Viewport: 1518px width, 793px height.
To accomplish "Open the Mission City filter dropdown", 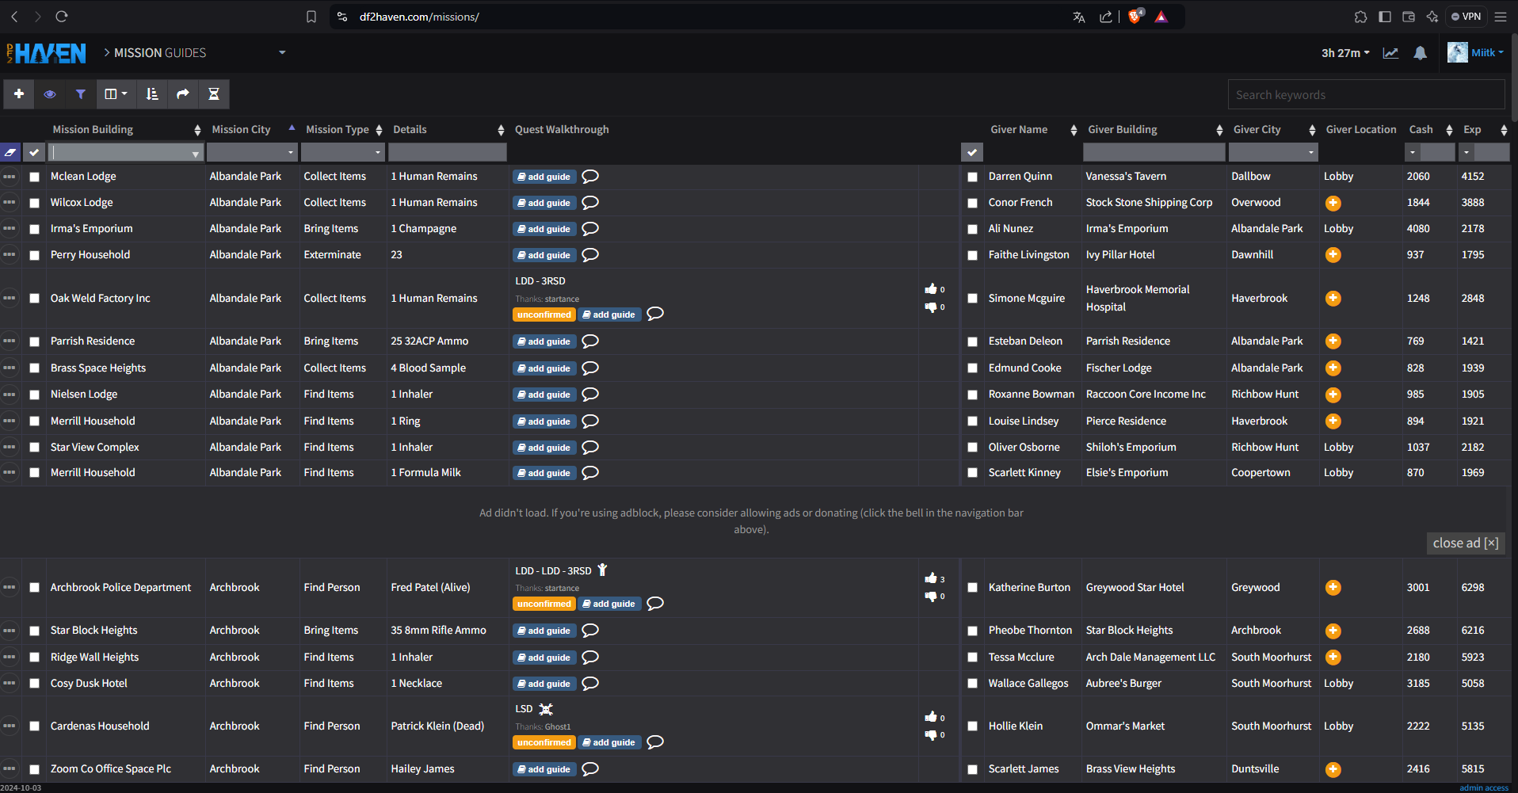I will click(x=252, y=152).
